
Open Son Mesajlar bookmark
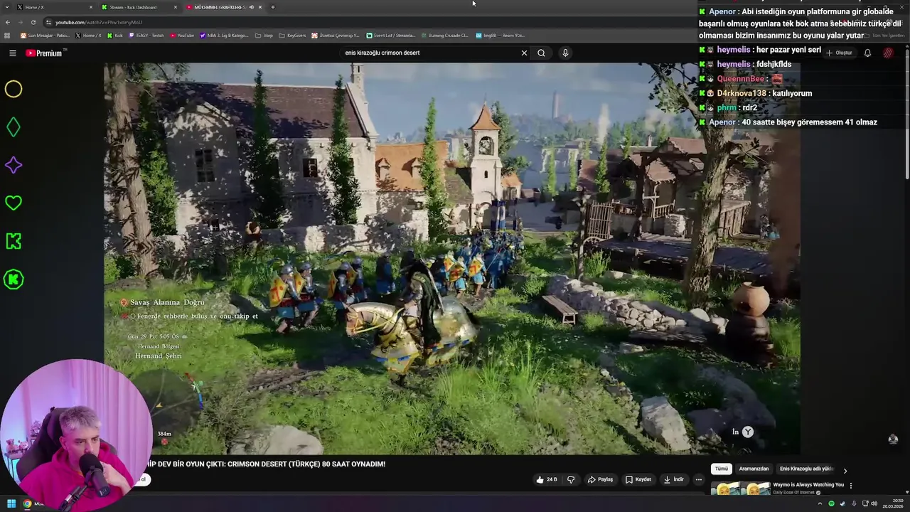45,35
